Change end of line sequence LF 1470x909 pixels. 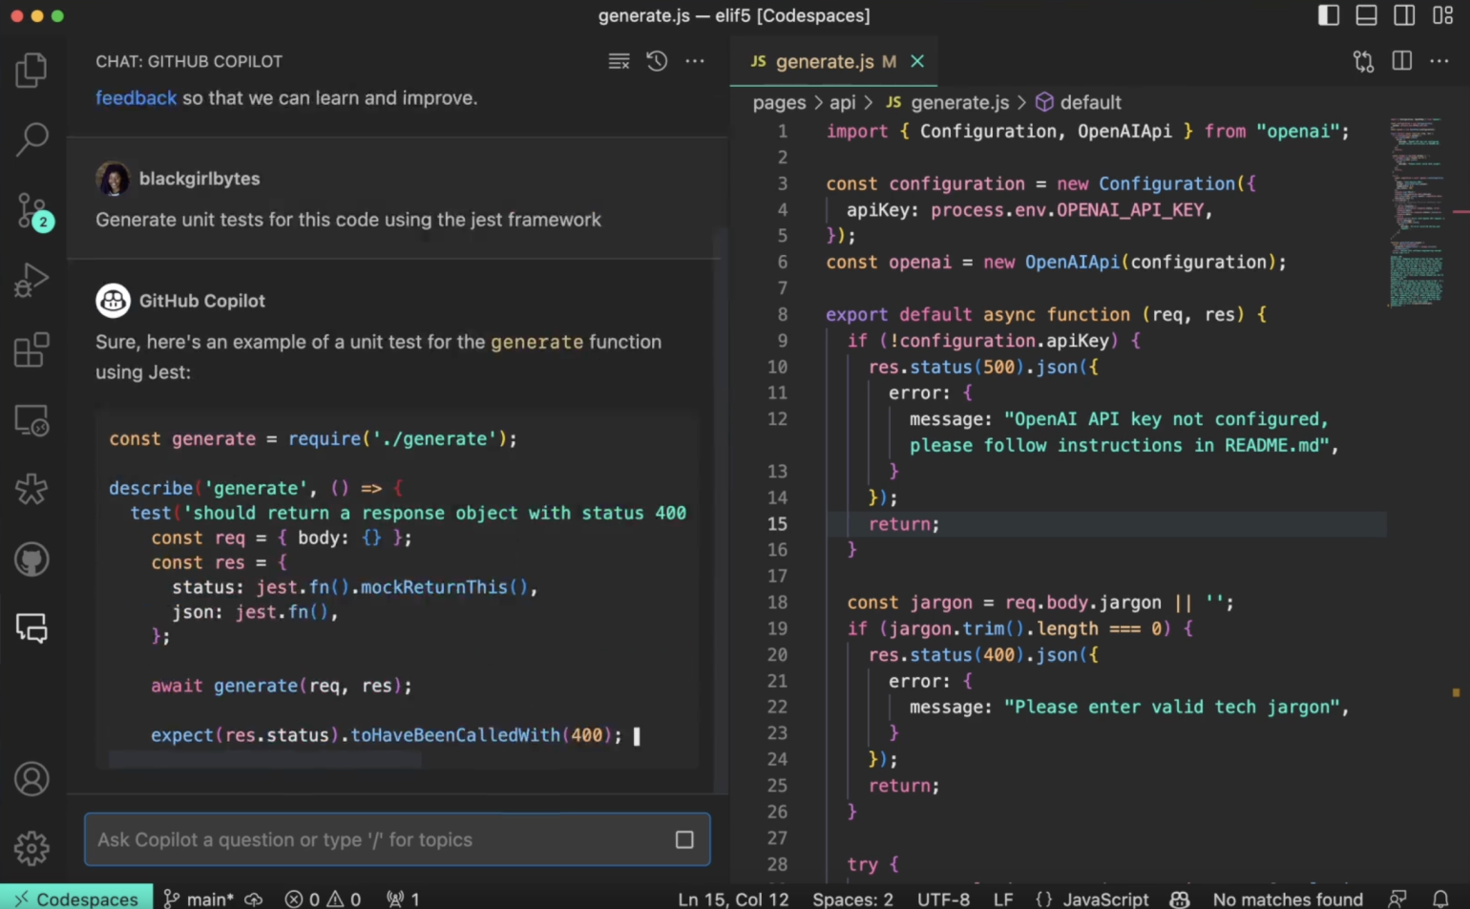[x=1003, y=898]
